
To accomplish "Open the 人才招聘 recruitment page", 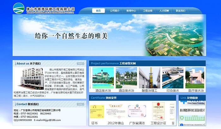I will (x=164, y=11).
